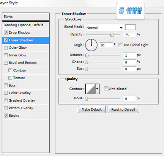The height and width of the screenshot is (156, 164).
Task: Enable the Anti-aliased checkbox
Action: 106,89
